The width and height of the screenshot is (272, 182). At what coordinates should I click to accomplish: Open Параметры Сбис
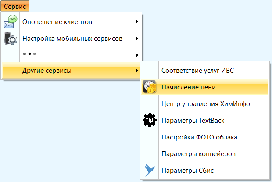(205, 171)
